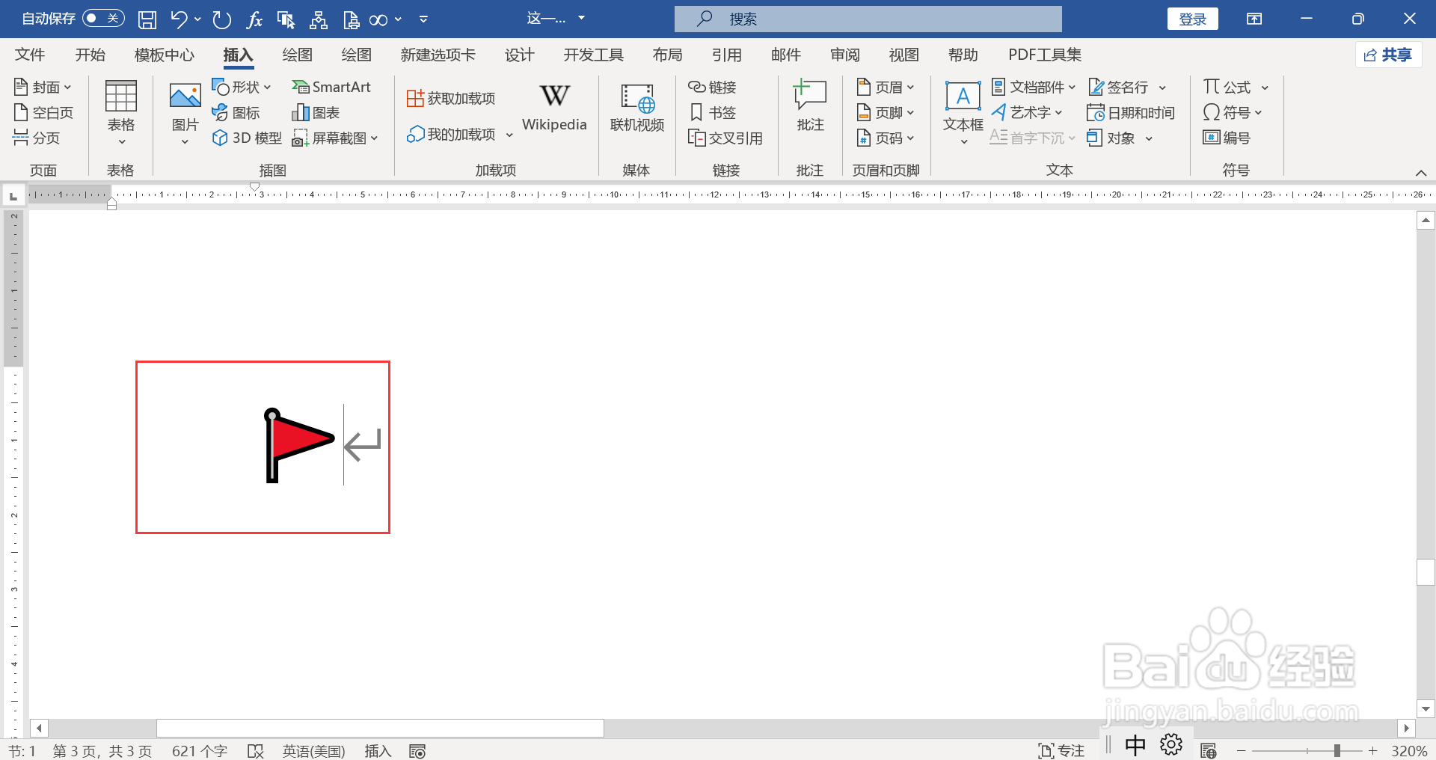Open the 页码 page number dropdown
The height and width of the screenshot is (760, 1436).
[x=886, y=138]
